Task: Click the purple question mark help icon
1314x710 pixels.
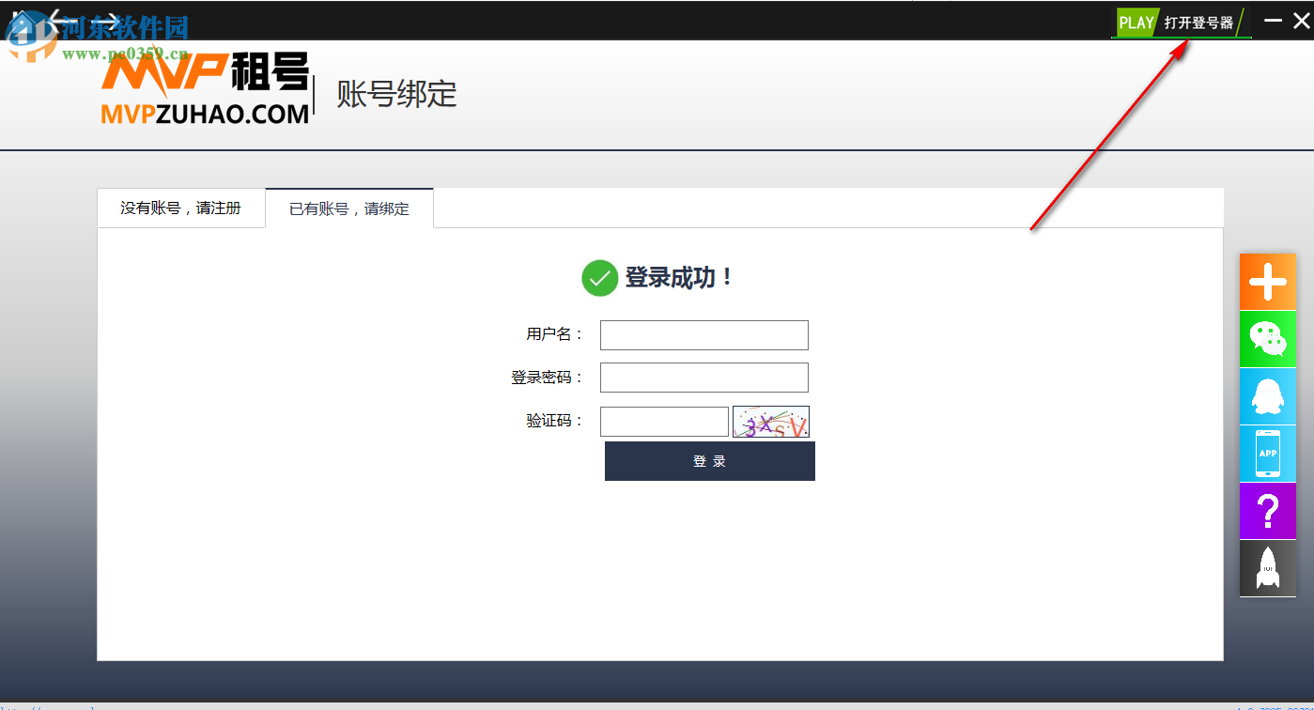Action: click(x=1267, y=511)
